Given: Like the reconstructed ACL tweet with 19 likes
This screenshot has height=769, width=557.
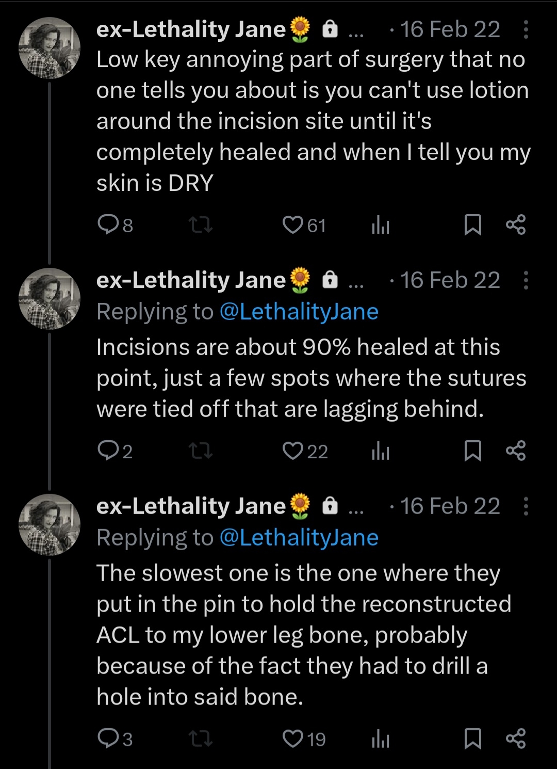Looking at the screenshot, I should [x=293, y=739].
